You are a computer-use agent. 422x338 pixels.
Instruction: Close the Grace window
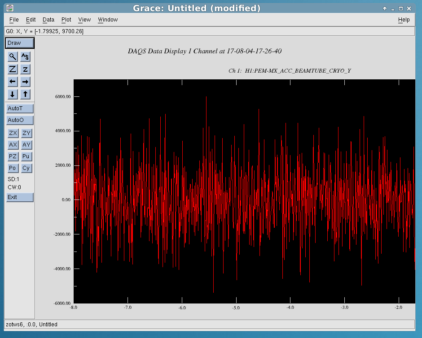(x=409, y=9)
